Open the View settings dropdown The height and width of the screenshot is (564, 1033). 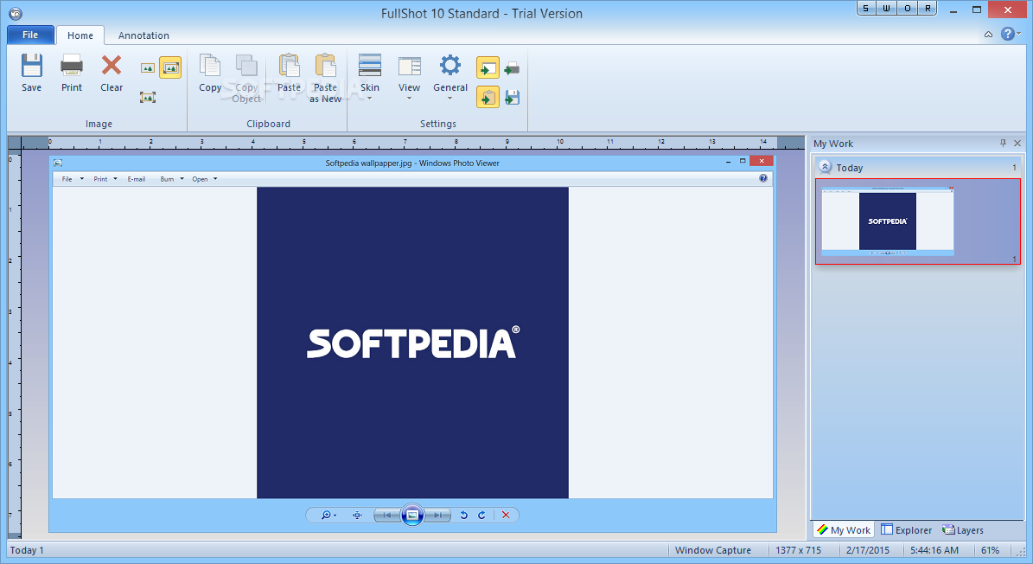pyautogui.click(x=409, y=77)
